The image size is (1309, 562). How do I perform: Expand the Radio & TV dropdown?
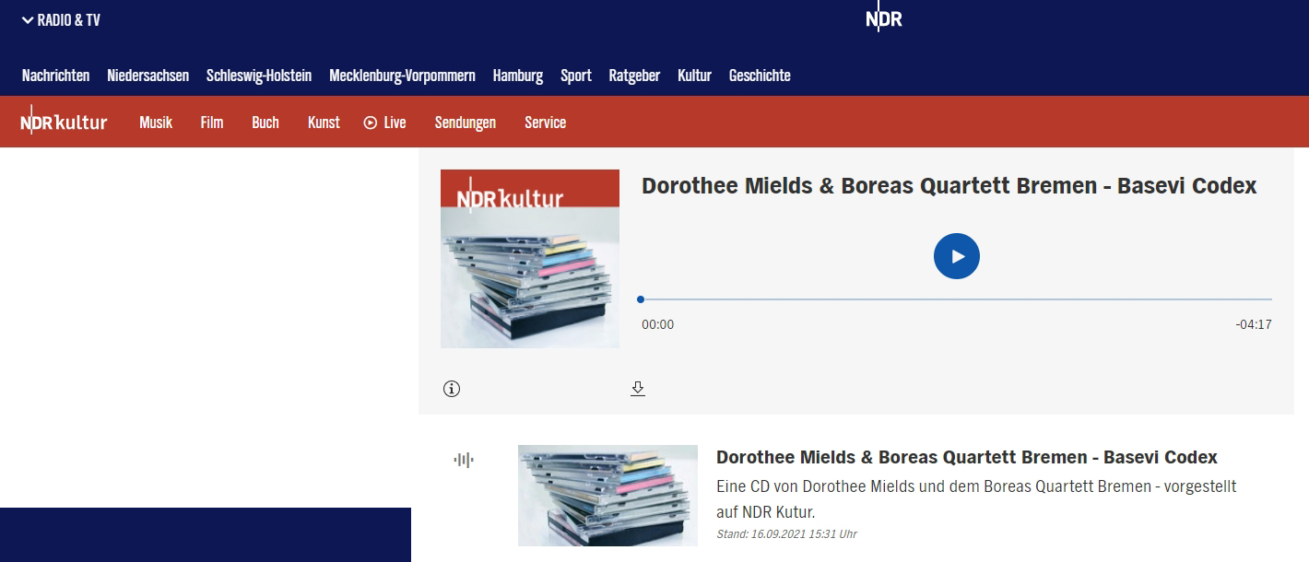[x=61, y=20]
